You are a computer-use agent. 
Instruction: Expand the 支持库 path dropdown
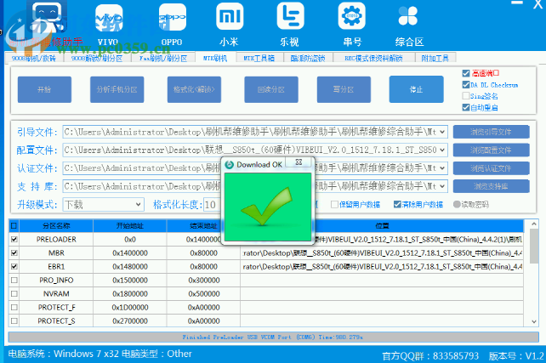(442, 186)
